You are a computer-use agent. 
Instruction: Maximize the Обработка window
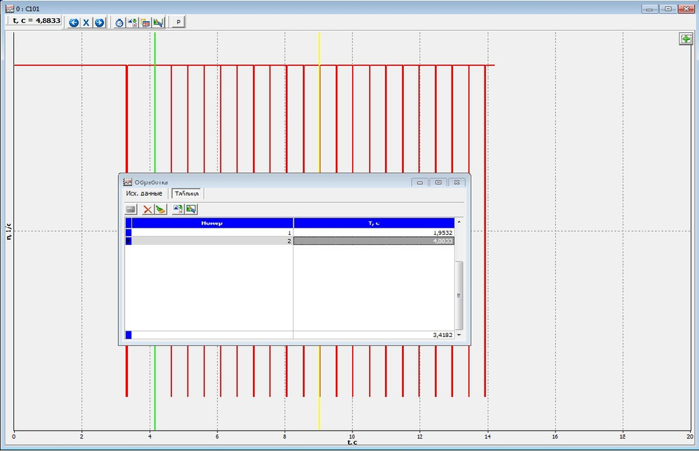click(x=438, y=182)
